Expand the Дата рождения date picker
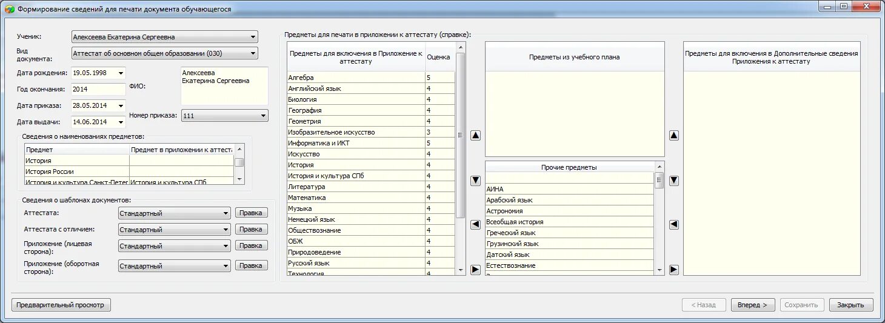Image resolution: width=885 pixels, height=323 pixels. (x=121, y=73)
